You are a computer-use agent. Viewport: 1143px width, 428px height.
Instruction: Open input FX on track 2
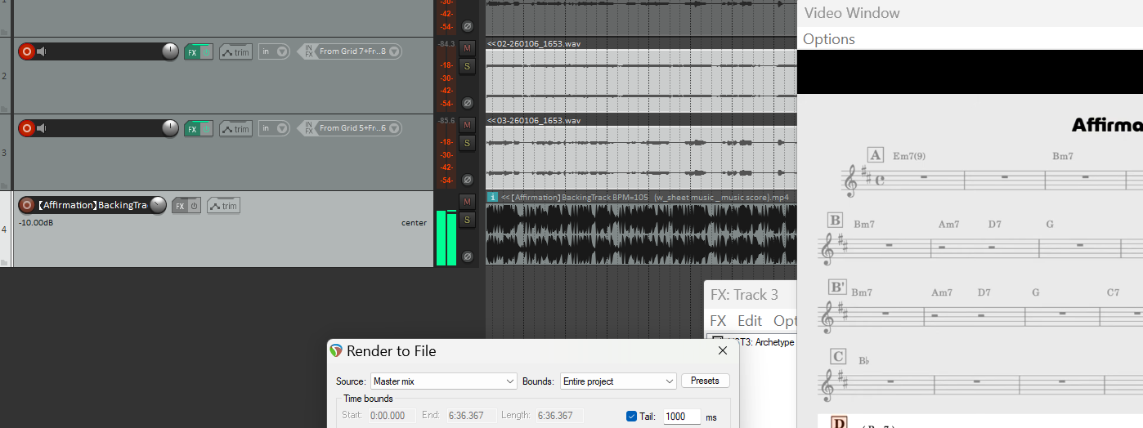pos(307,51)
